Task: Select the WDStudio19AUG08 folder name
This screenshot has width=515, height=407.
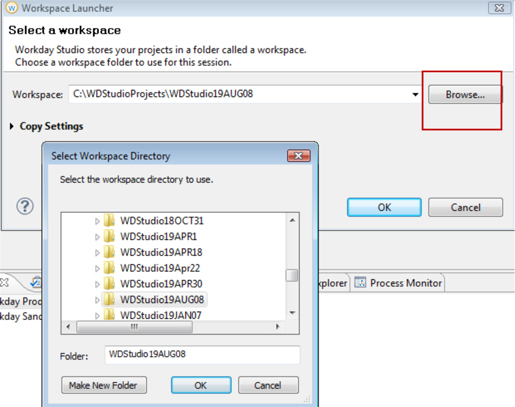Action: coord(162,299)
